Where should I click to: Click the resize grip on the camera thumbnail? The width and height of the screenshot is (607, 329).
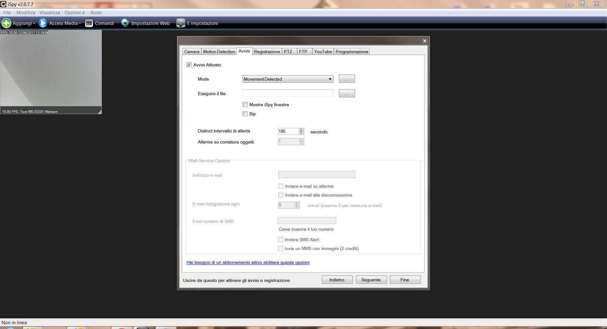pos(100,112)
